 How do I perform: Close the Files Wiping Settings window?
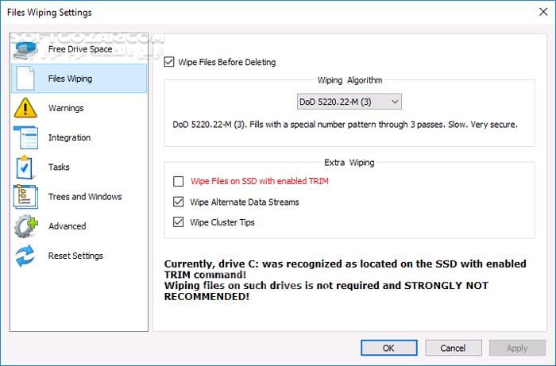click(x=536, y=13)
